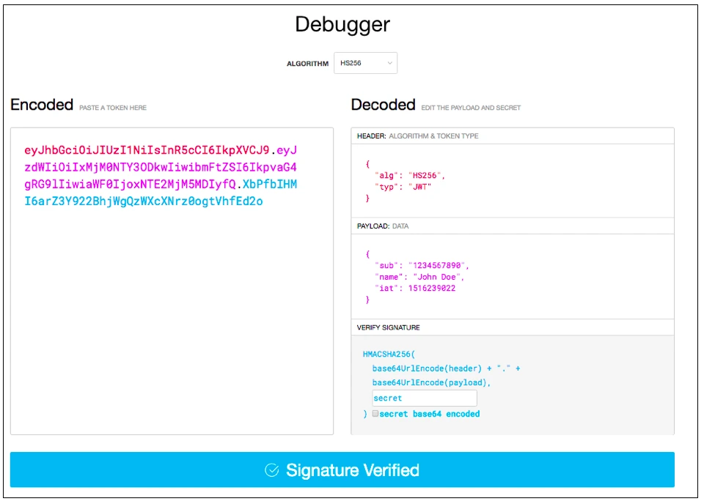The image size is (704, 504).
Task: Click the checkmark icon beside Signature Verified
Action: click(271, 470)
